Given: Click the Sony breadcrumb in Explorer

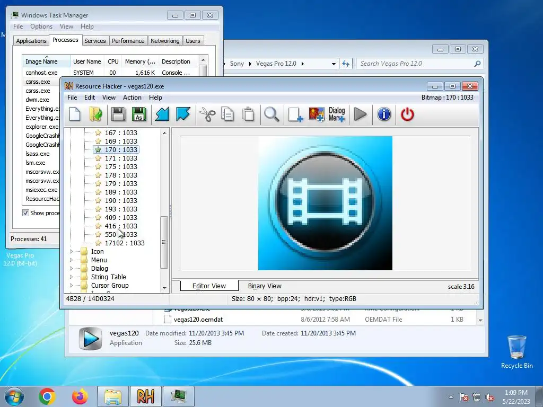Looking at the screenshot, I should (237, 64).
